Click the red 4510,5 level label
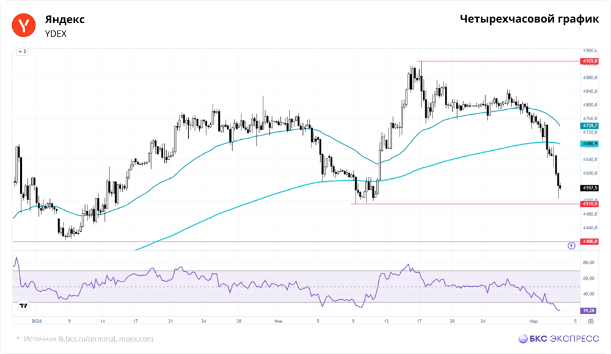 point(589,204)
